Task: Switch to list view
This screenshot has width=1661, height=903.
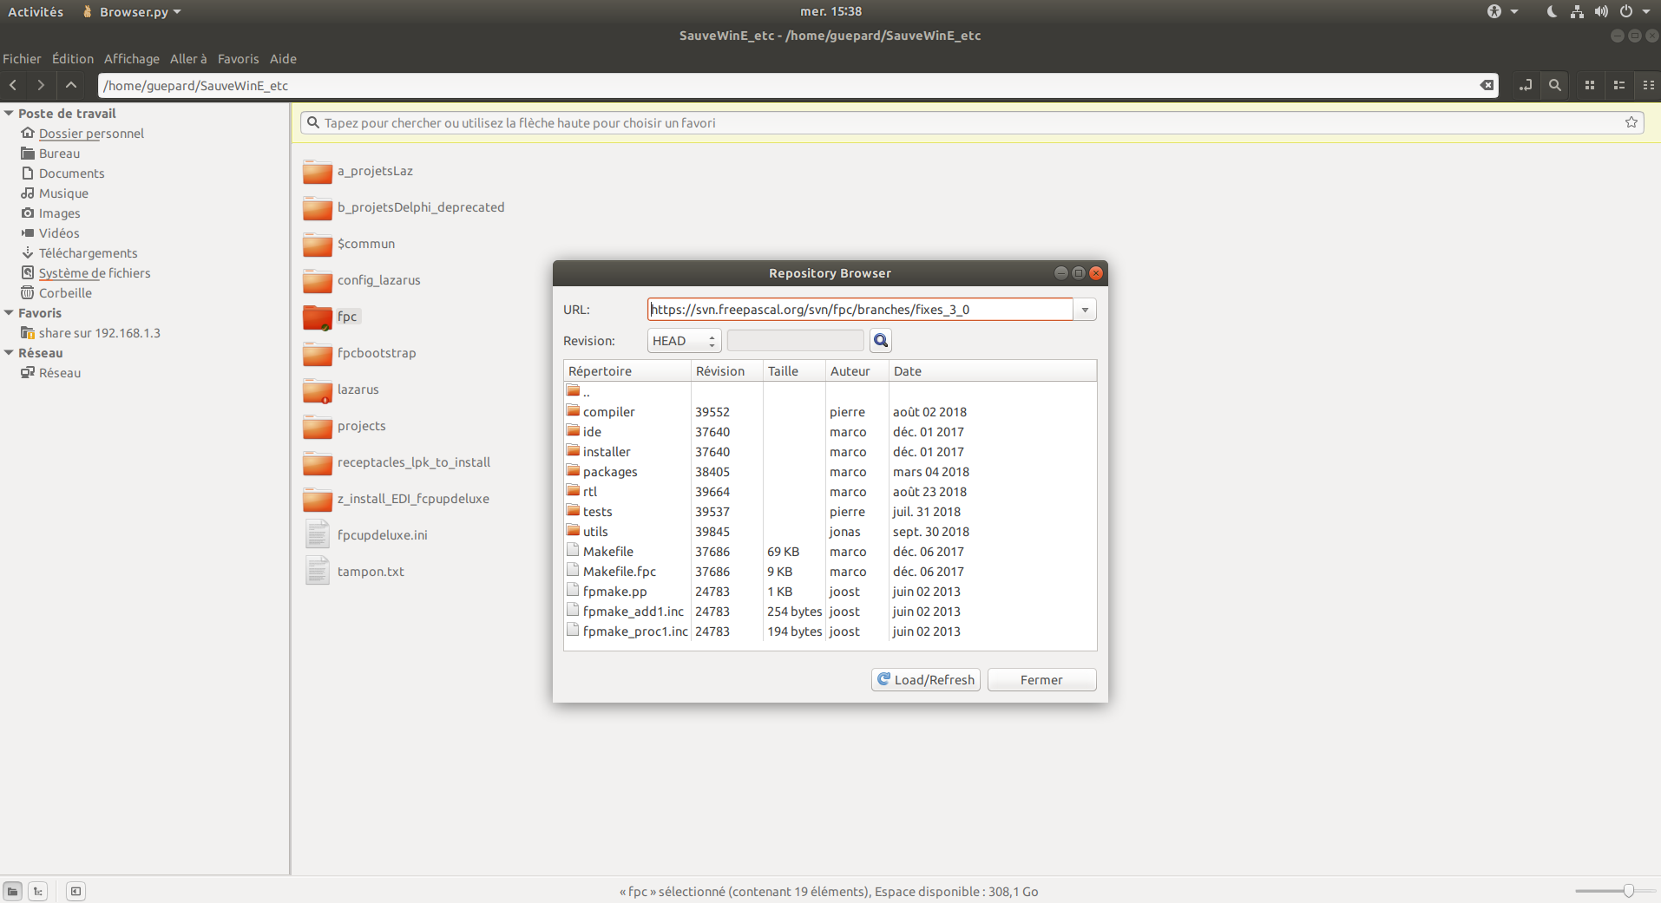Action: 1619,85
